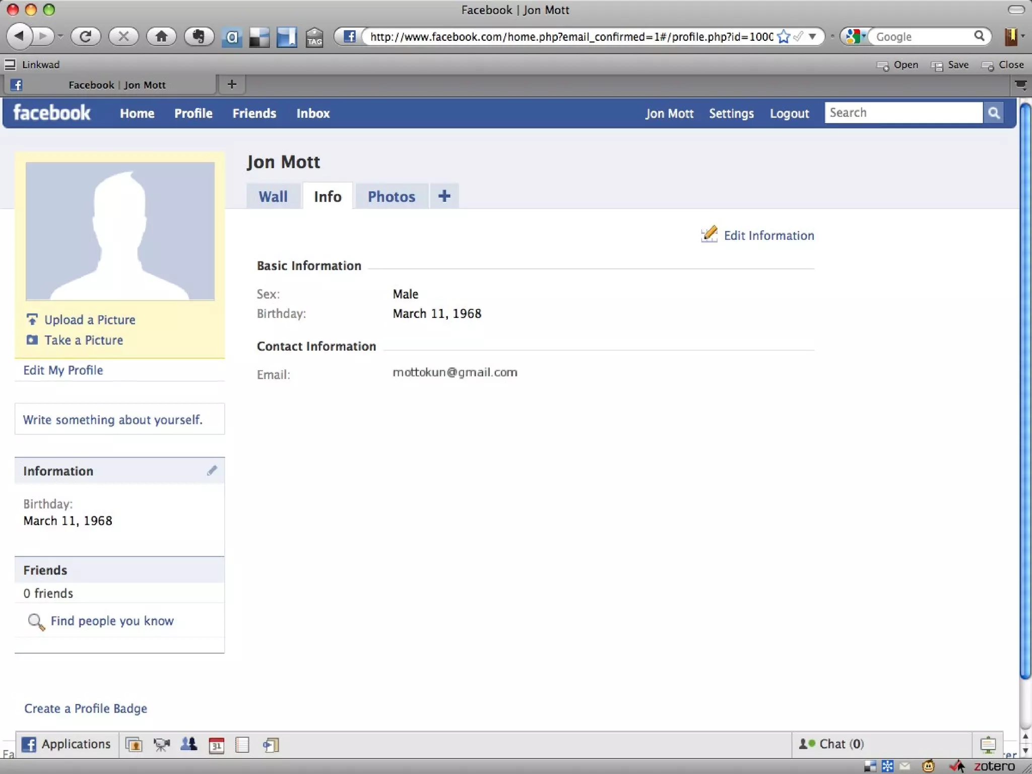Image resolution: width=1032 pixels, height=774 pixels.
Task: Expand the URL bar history dropdown arrow
Action: point(812,37)
